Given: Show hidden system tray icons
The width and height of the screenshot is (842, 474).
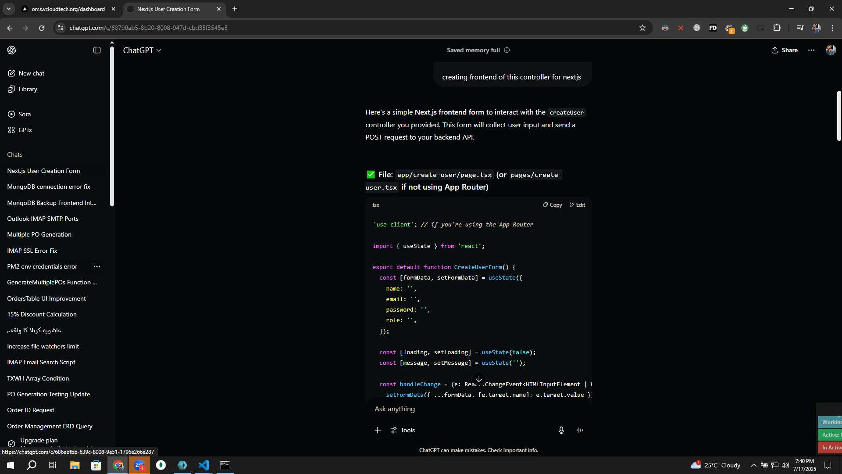Looking at the screenshot, I should (x=753, y=465).
